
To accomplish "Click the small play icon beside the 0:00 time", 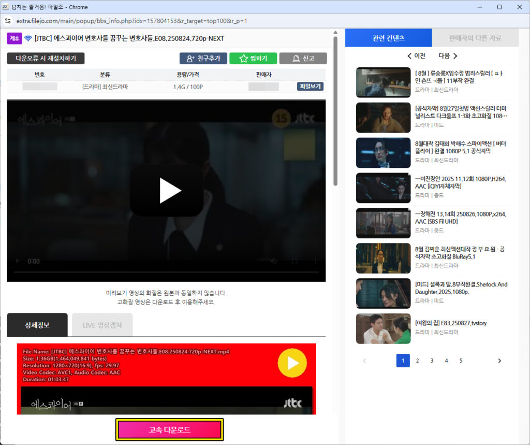I will pyautogui.click(x=18, y=261).
